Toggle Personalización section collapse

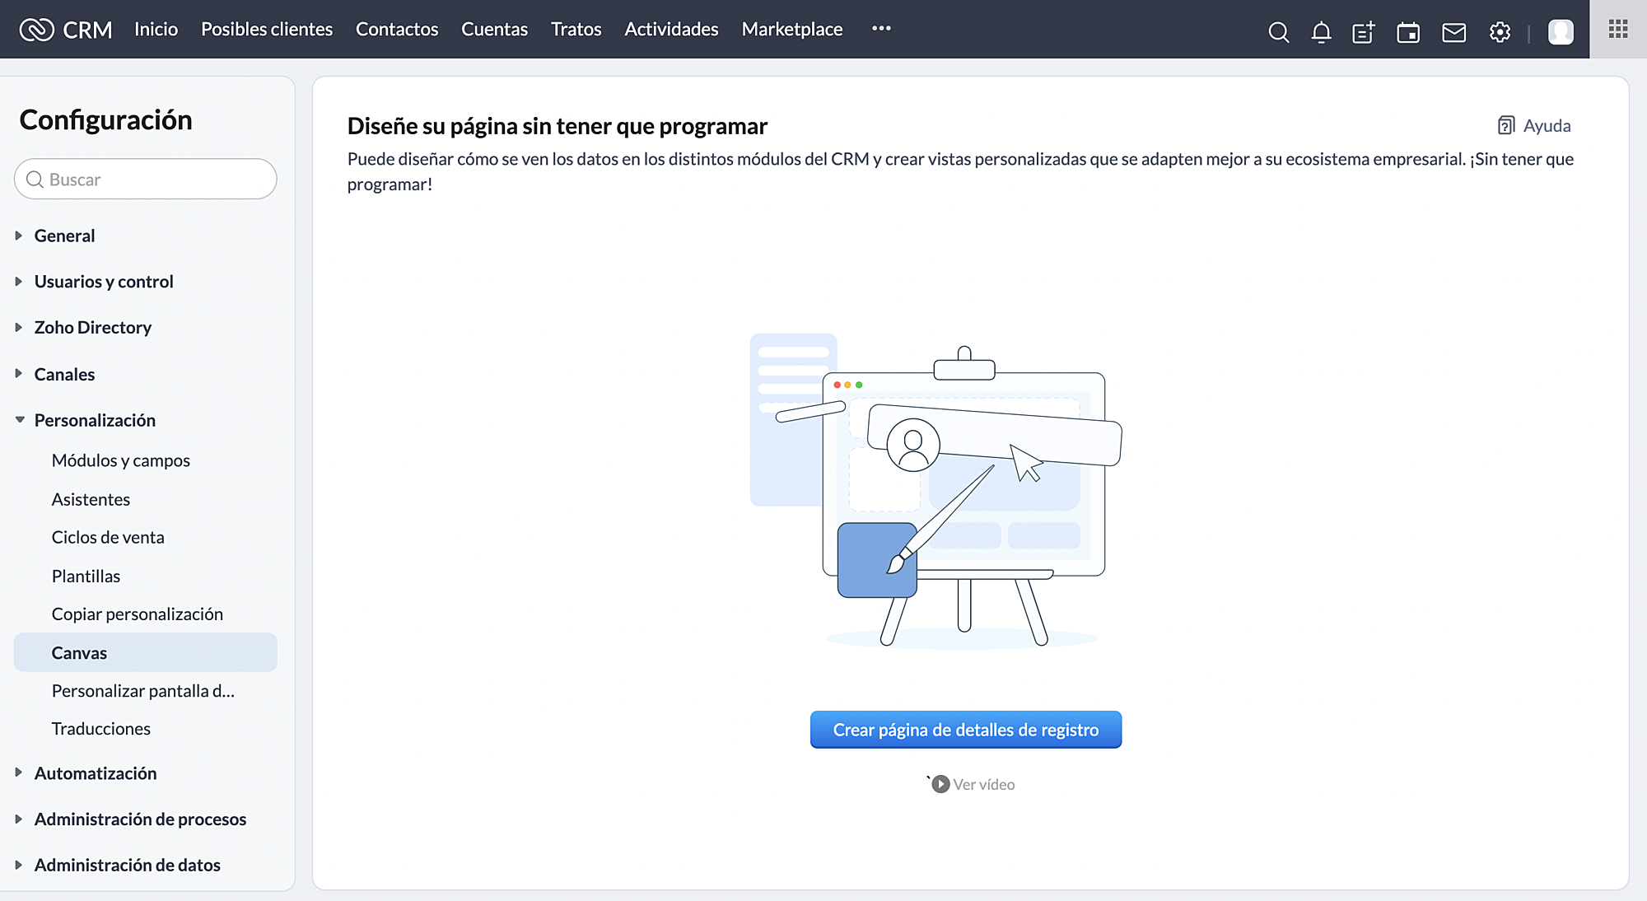click(19, 419)
